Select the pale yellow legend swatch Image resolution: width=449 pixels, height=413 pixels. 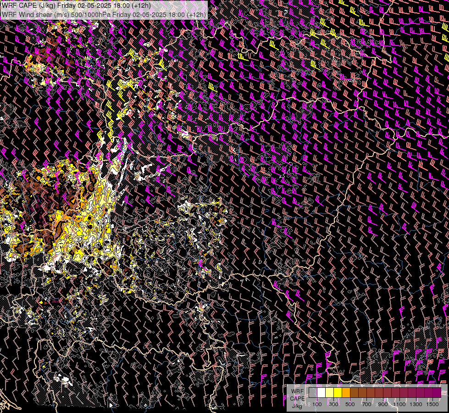[330, 392]
